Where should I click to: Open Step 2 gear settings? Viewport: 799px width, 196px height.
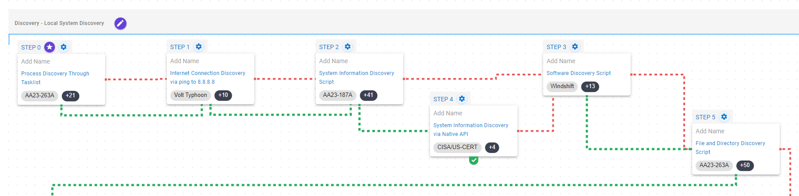(348, 46)
